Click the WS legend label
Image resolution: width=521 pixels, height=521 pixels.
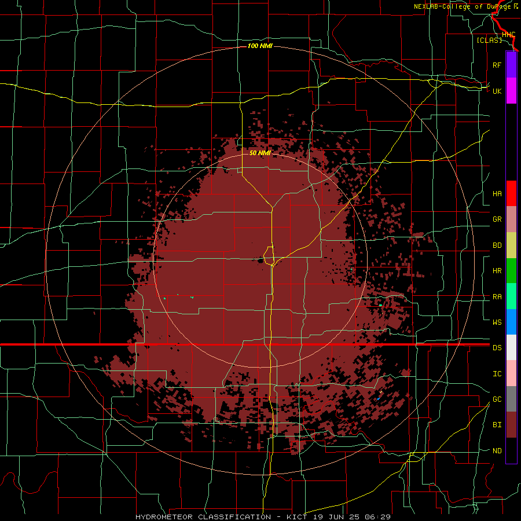497,322
